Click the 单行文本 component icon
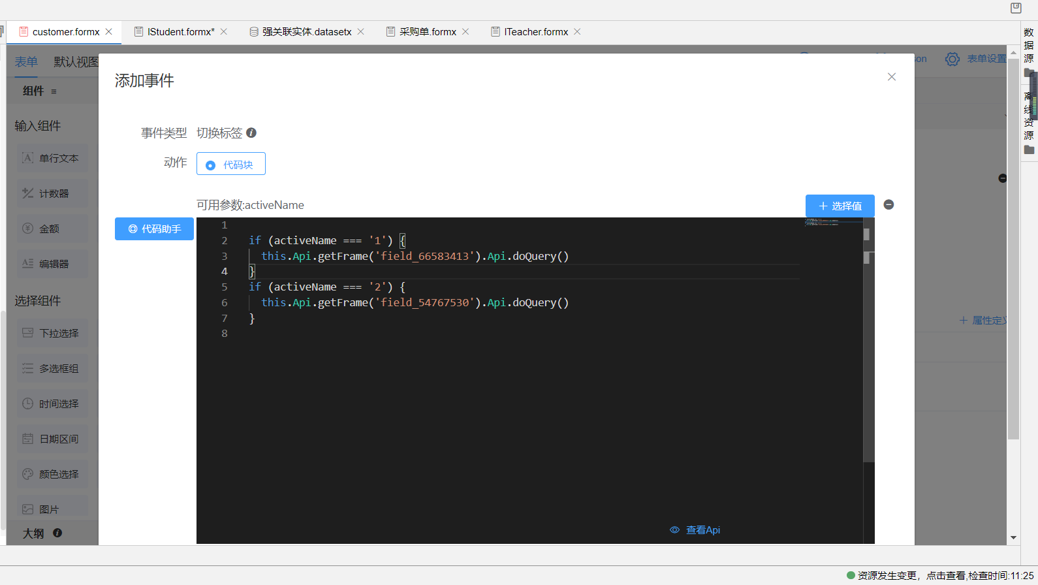 coord(27,158)
